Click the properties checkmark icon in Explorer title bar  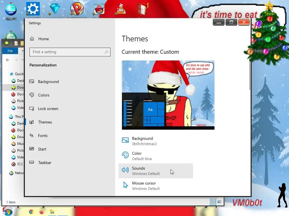coord(16,43)
